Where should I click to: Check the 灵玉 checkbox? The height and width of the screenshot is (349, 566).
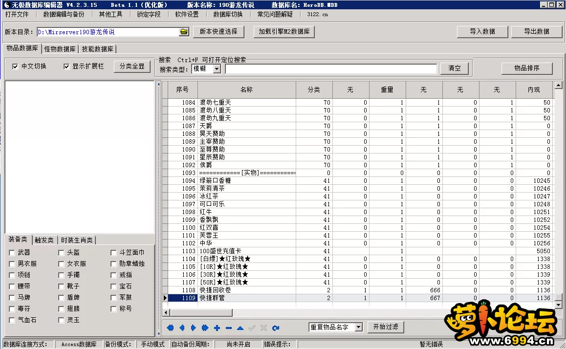coord(62,320)
